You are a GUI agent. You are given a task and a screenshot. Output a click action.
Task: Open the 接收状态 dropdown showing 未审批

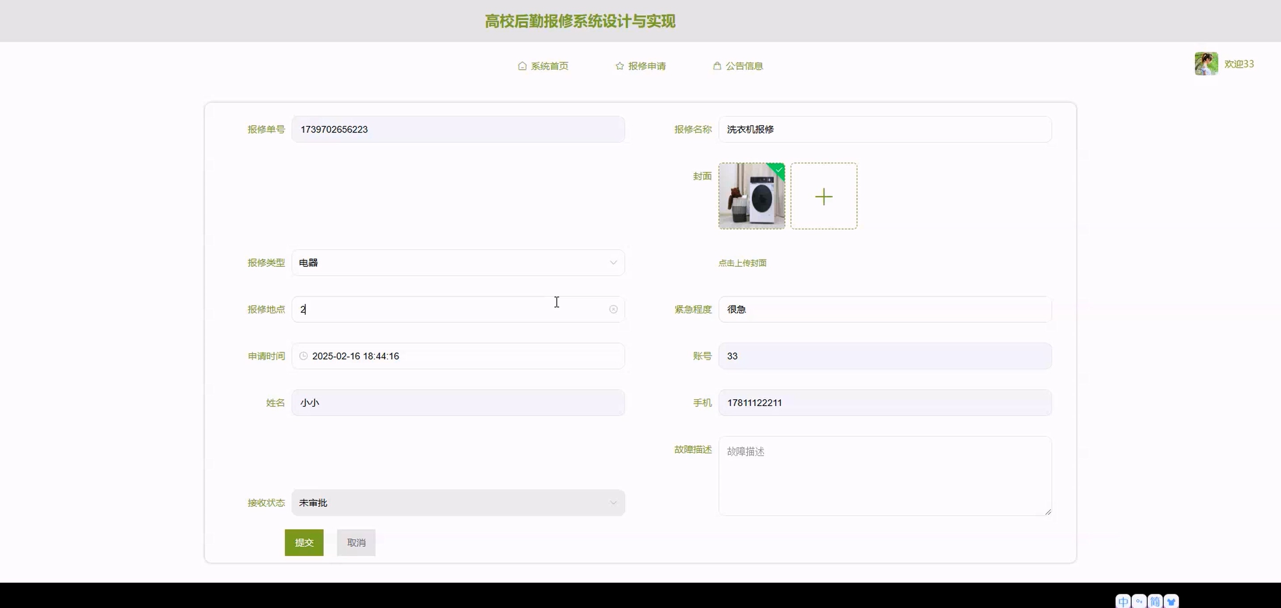457,503
